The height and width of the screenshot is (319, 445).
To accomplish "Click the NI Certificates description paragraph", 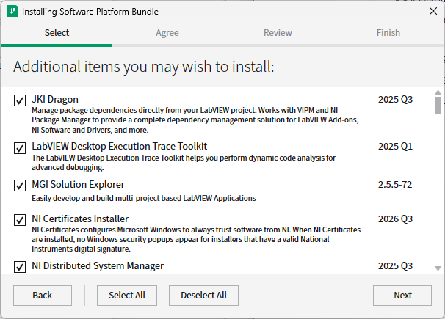I will (x=196, y=239).
